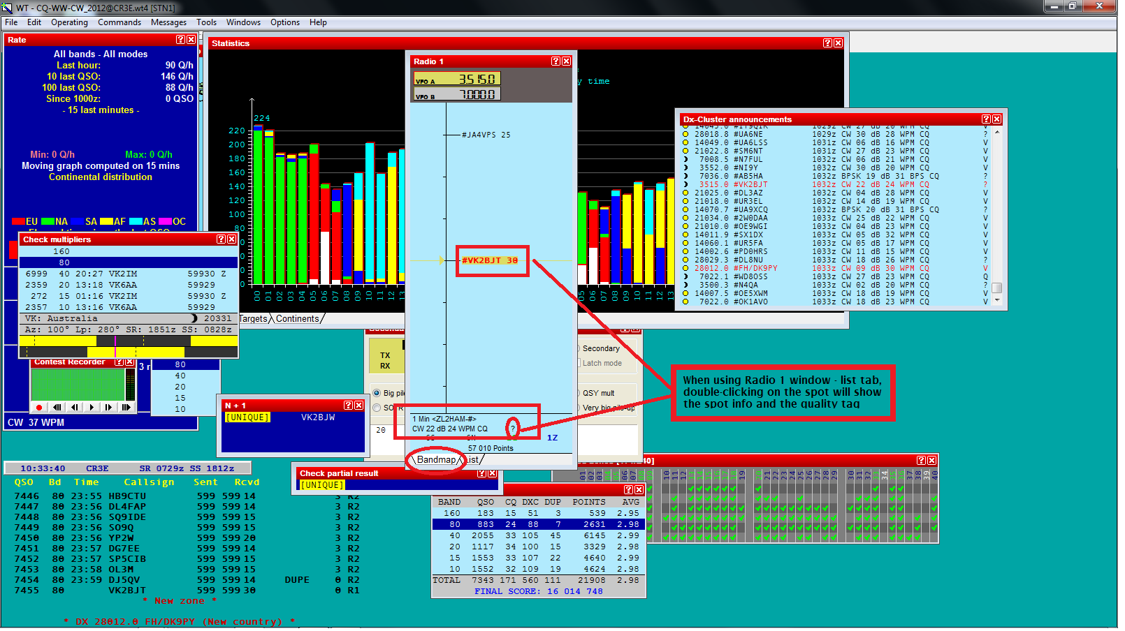Open help for the Contest Recorder

pyautogui.click(x=119, y=362)
